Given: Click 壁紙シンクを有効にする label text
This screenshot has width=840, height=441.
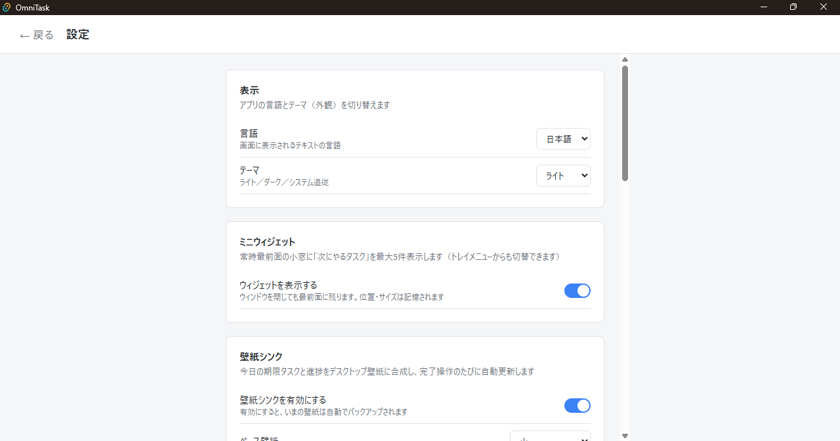Looking at the screenshot, I should (x=283, y=400).
